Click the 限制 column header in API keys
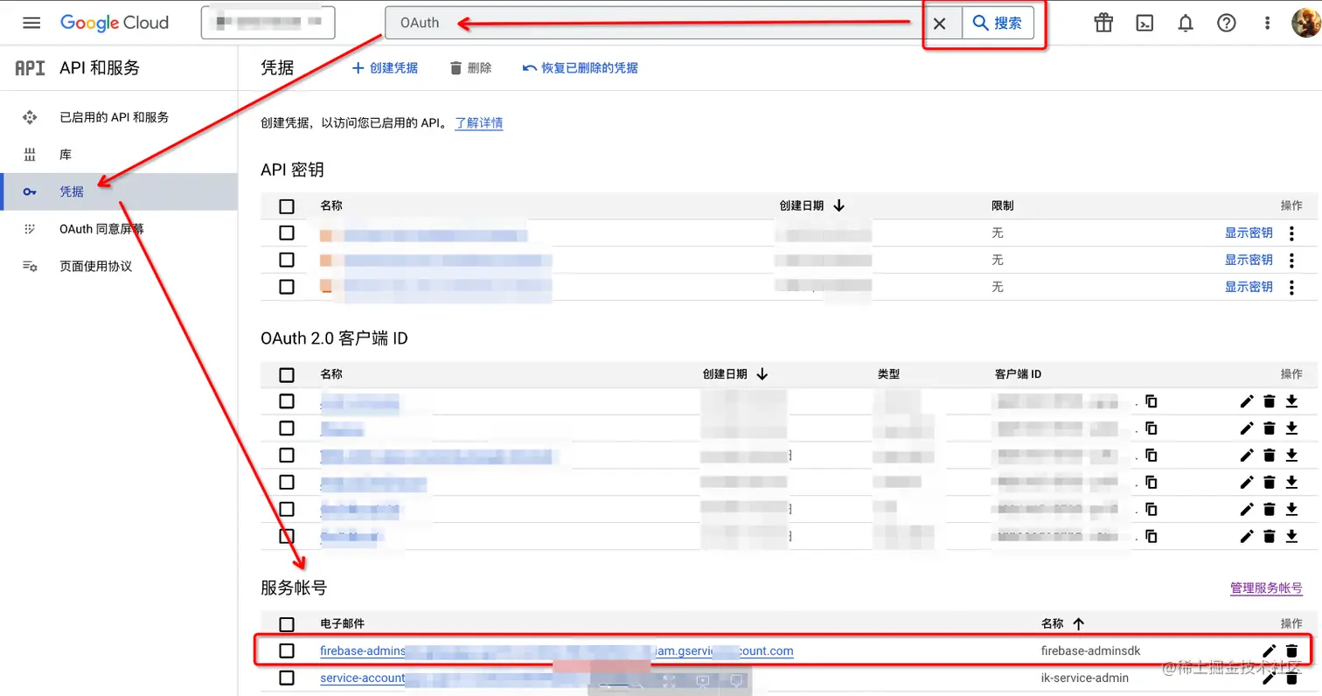The width and height of the screenshot is (1322, 696). 1002,205
